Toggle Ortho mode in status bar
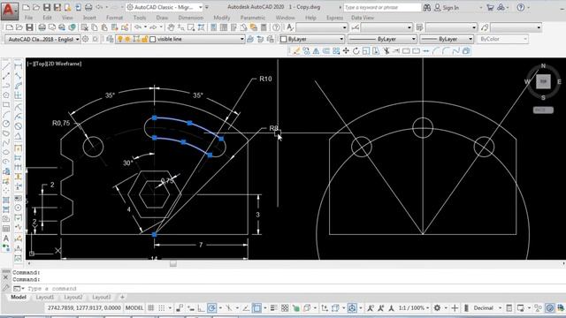Screen dimensions: 566x318 pyautogui.click(x=201, y=308)
